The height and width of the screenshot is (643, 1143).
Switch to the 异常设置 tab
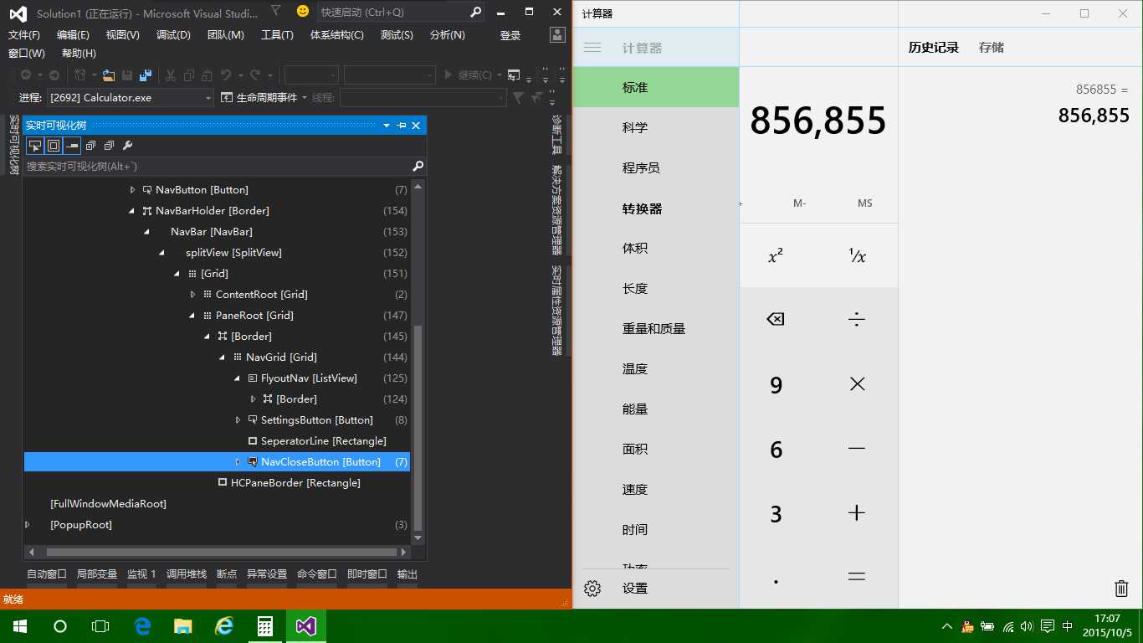click(x=267, y=574)
